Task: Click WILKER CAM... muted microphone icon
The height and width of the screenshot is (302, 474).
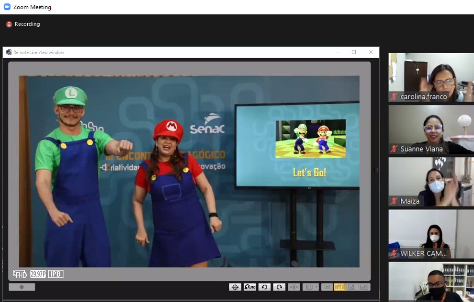Action: (x=394, y=253)
